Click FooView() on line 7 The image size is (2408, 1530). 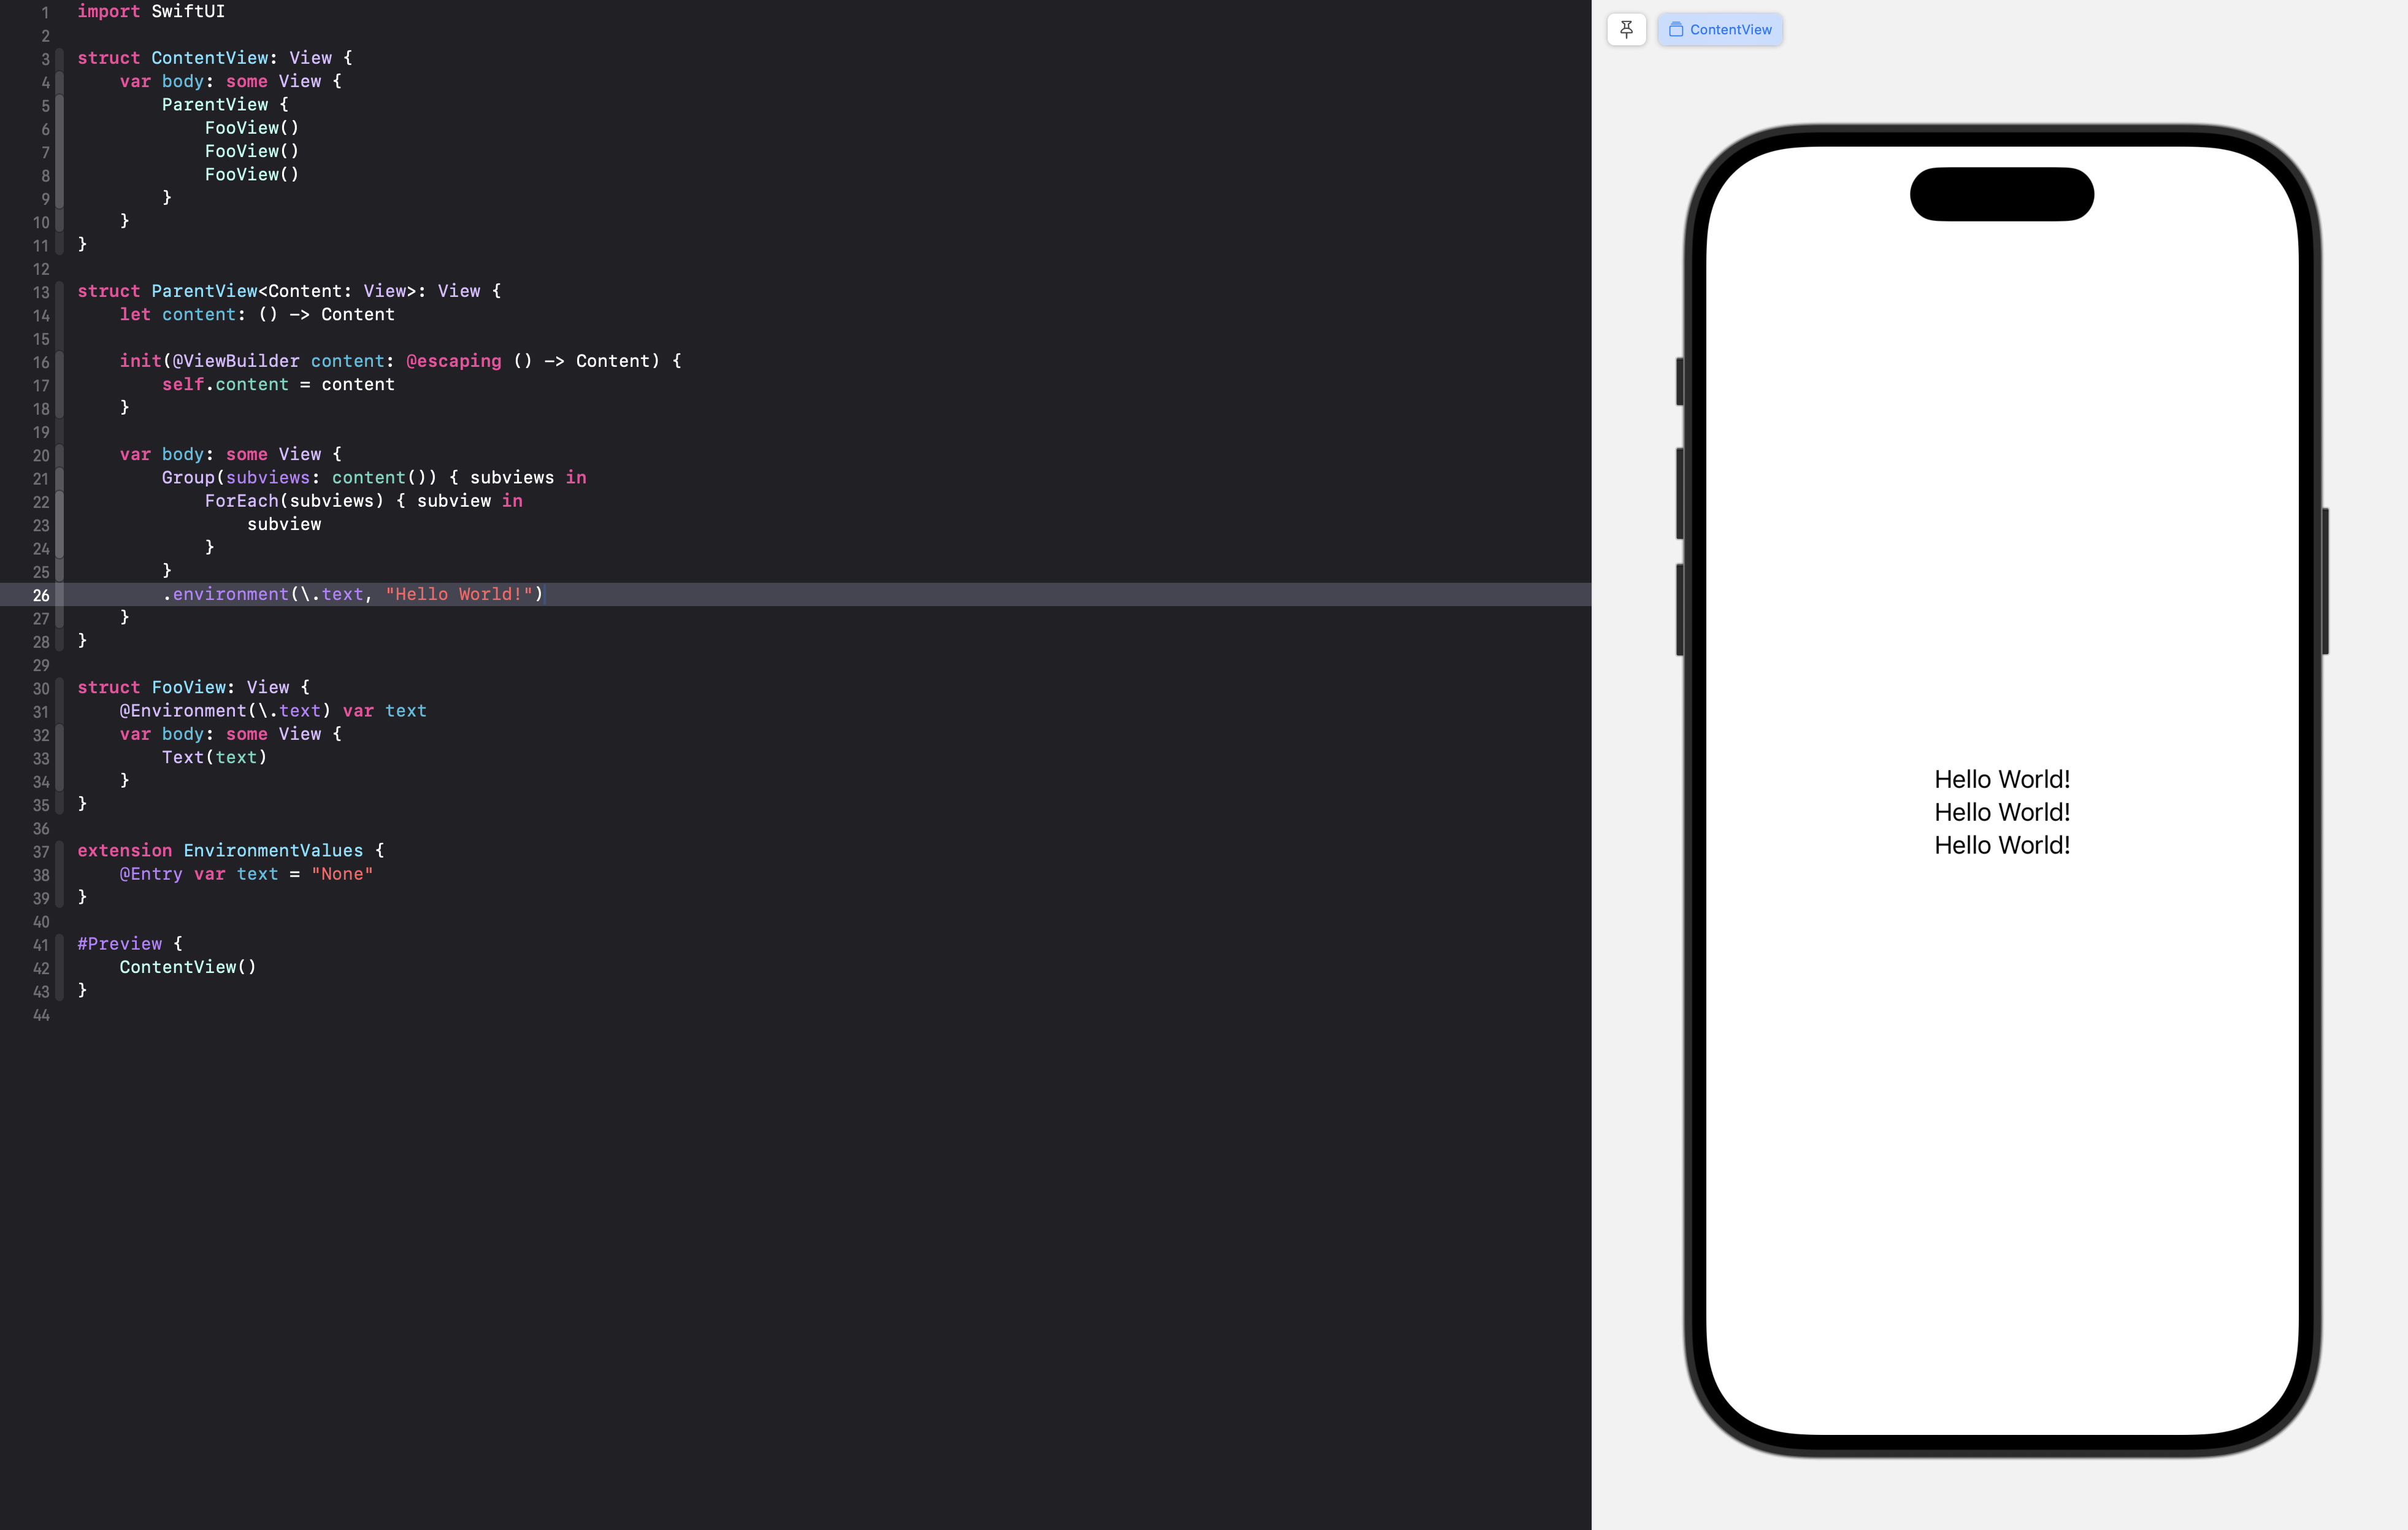[252, 151]
